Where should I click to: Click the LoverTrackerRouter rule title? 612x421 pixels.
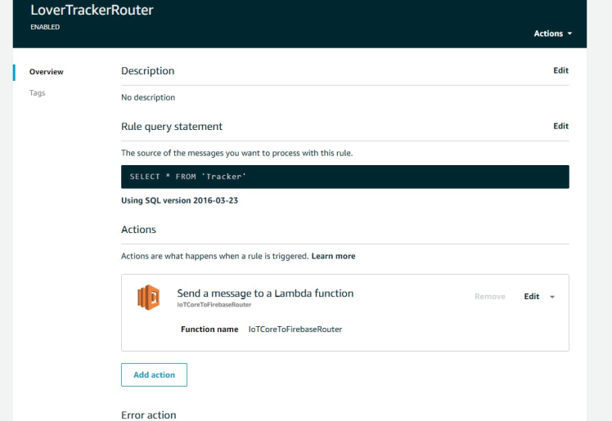click(92, 10)
